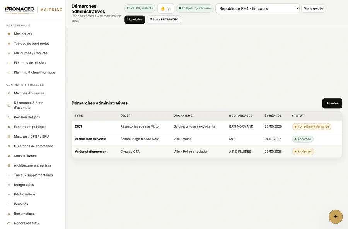Click the Révision des prix curve icon
The width and height of the screenshot is (348, 229).
coord(9,117)
